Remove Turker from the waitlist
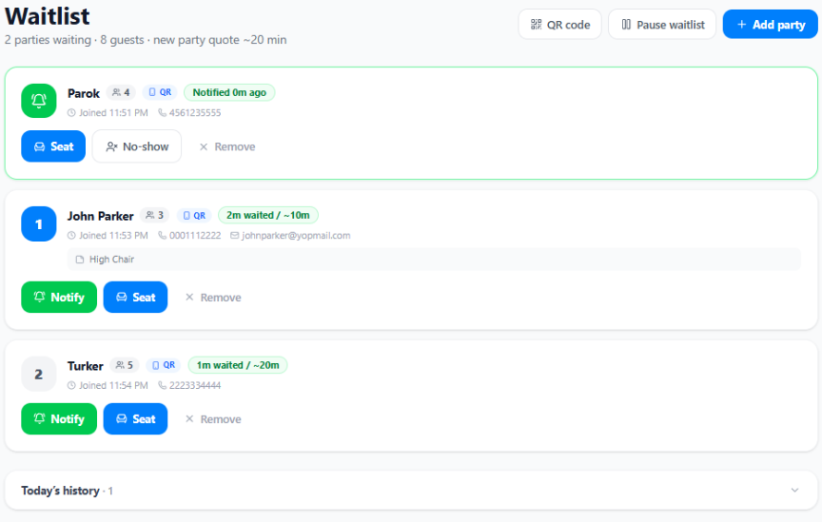Screen dimensions: 822x522 [213, 418]
